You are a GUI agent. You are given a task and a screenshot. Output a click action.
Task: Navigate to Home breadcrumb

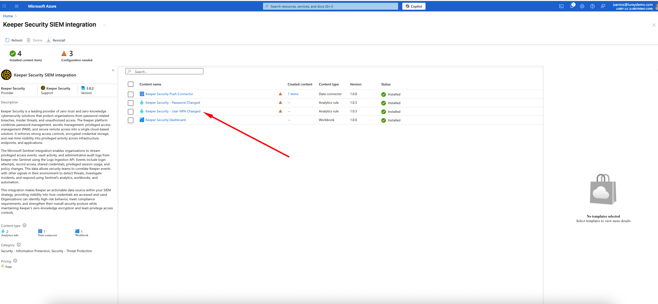point(8,16)
